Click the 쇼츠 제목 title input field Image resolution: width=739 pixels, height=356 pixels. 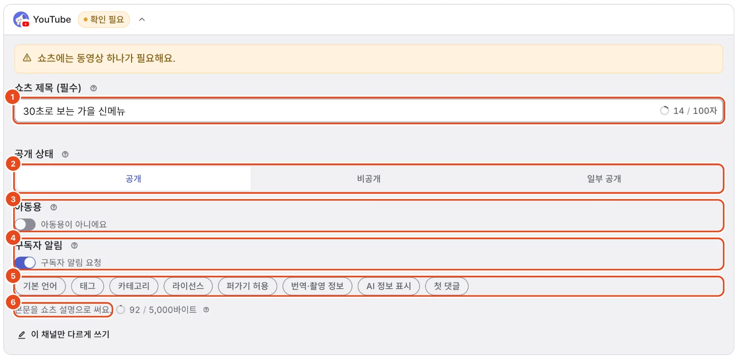pyautogui.click(x=369, y=111)
